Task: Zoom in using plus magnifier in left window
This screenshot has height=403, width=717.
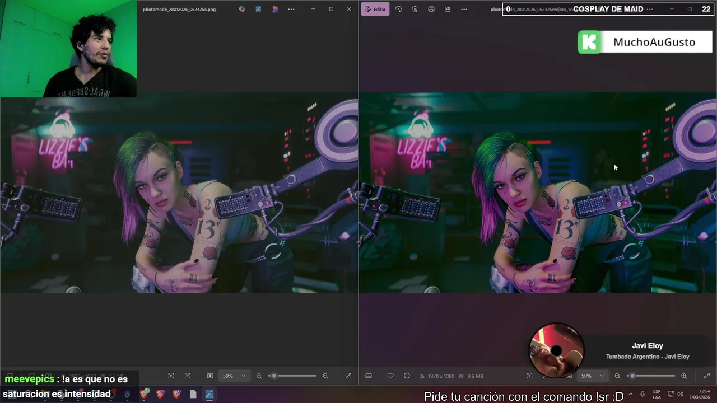Action: 325,376
